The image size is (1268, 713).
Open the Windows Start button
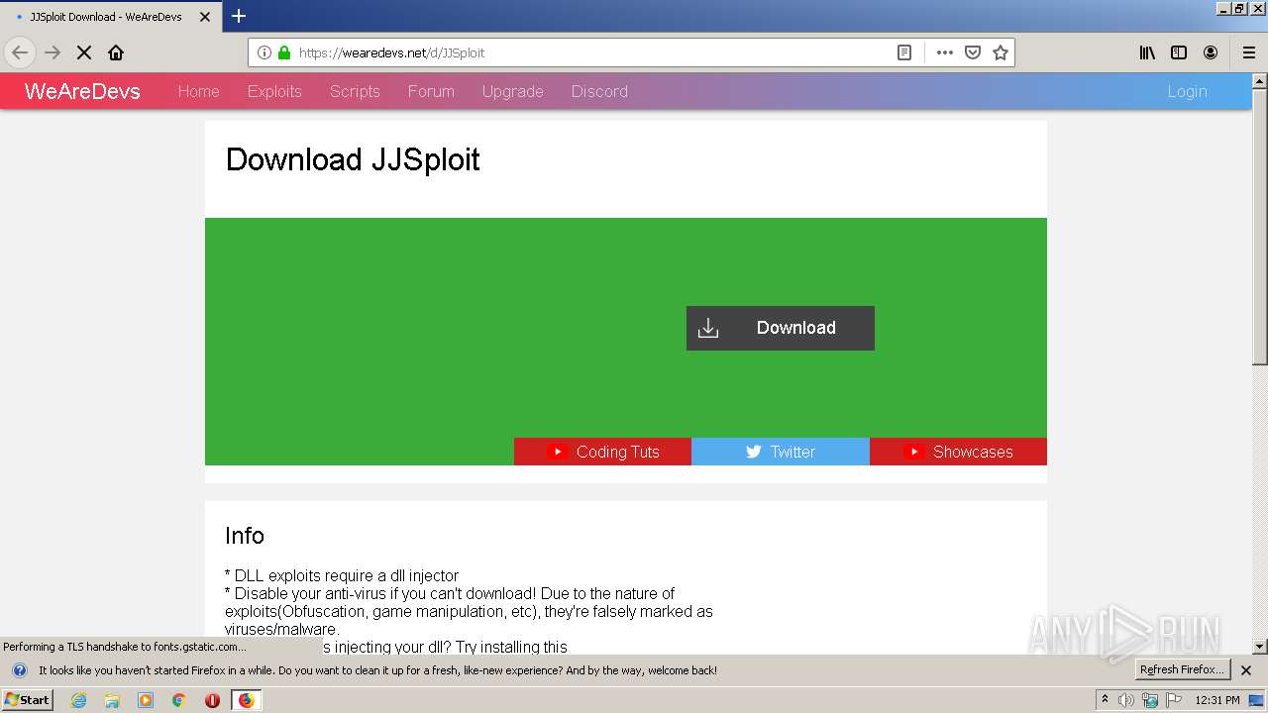28,700
